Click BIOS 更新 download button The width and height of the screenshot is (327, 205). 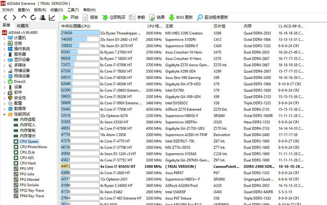(181, 17)
